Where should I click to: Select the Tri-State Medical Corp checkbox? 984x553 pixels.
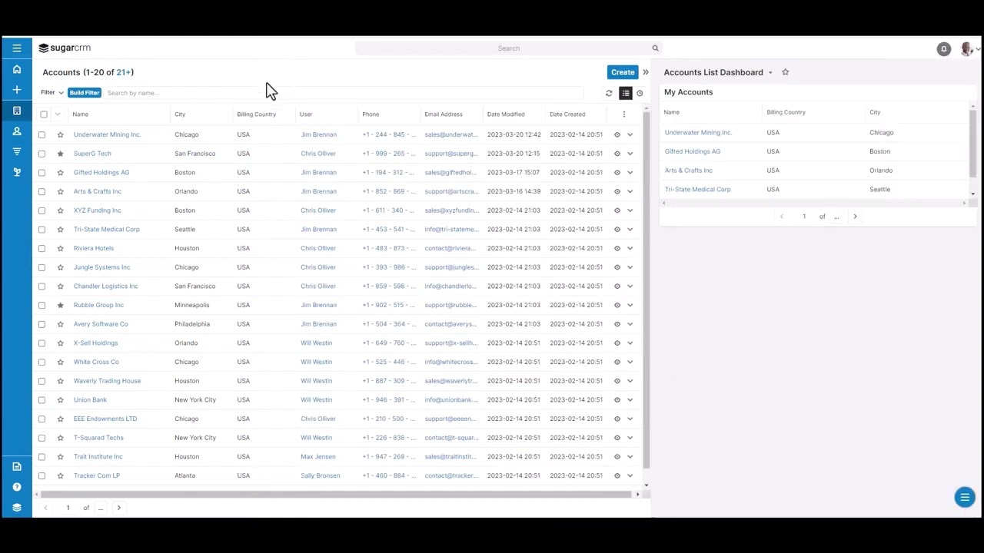(x=42, y=230)
